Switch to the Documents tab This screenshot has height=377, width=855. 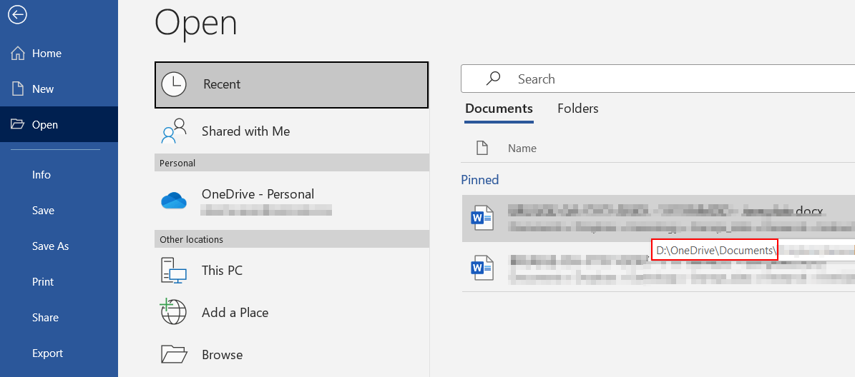click(499, 109)
